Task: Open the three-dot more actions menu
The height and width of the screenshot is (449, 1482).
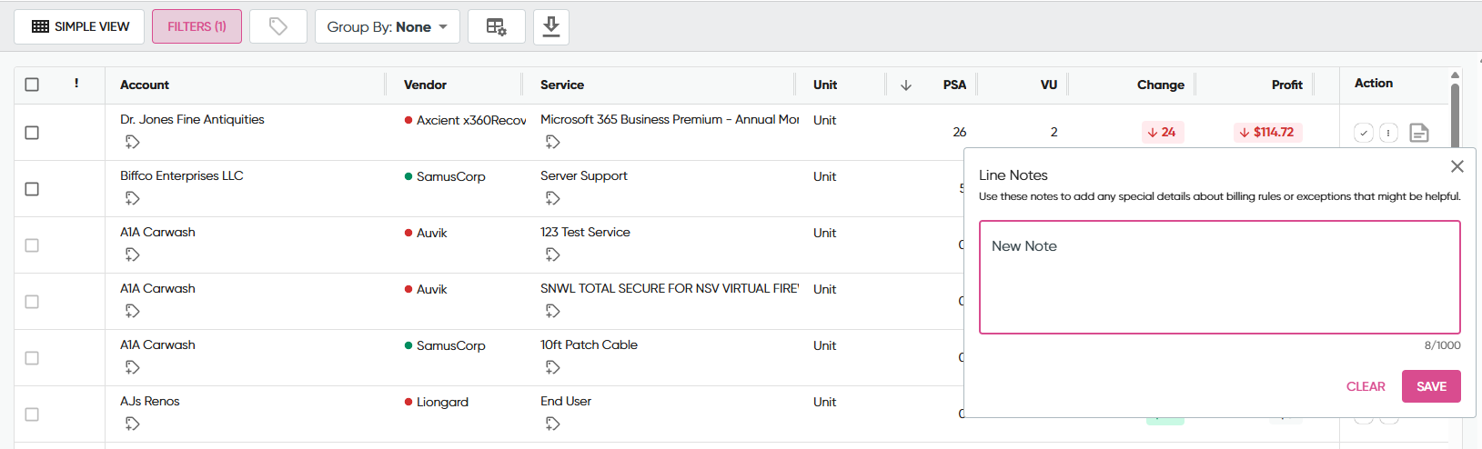Action: [x=1388, y=133]
